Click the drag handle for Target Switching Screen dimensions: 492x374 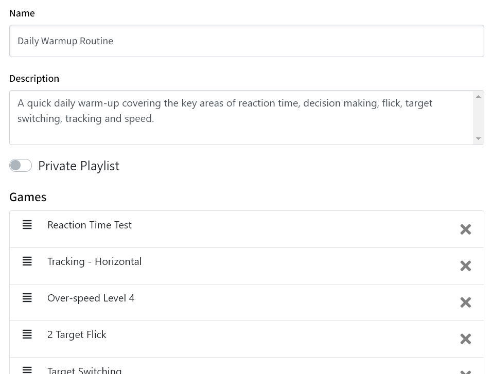tap(27, 370)
